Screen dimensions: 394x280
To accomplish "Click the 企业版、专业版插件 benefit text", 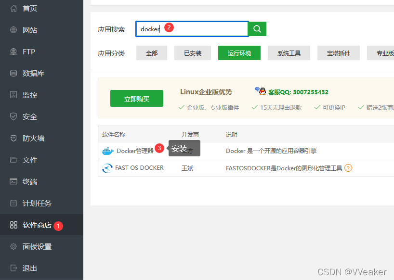I will (x=213, y=107).
